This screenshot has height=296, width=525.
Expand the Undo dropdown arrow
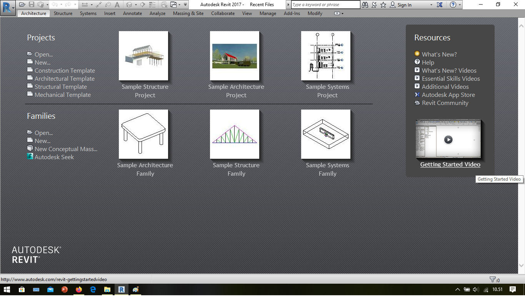62,5
